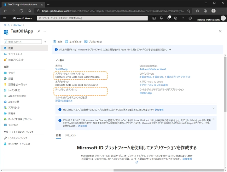Click the left menu search box

23,42
